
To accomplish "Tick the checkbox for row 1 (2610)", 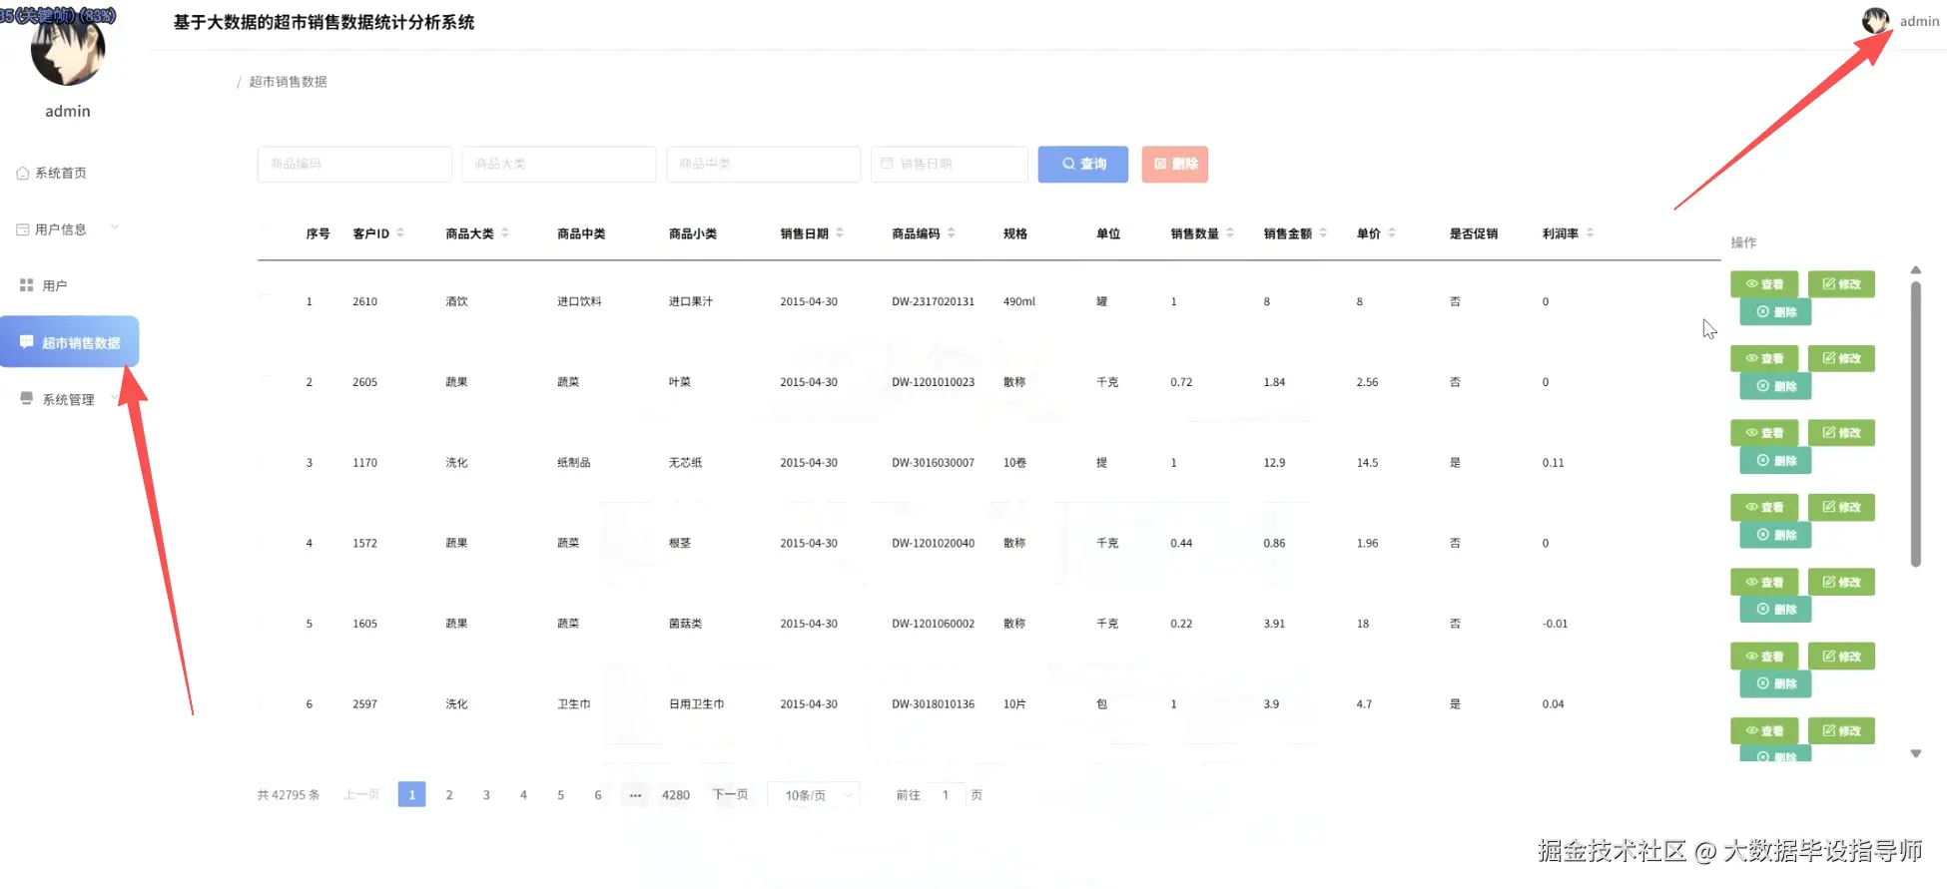I will pos(266,299).
